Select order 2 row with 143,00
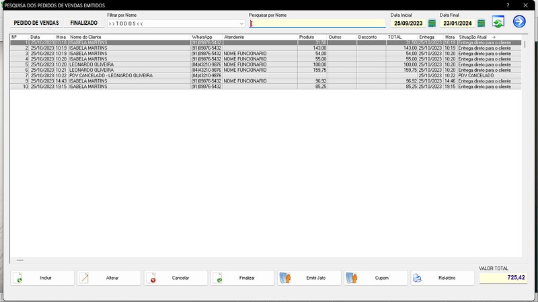The width and height of the screenshot is (538, 302). click(x=266, y=48)
